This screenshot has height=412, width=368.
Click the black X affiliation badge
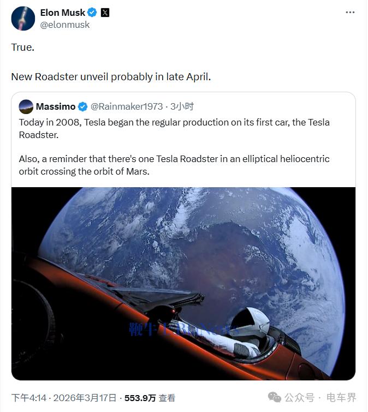coord(105,12)
